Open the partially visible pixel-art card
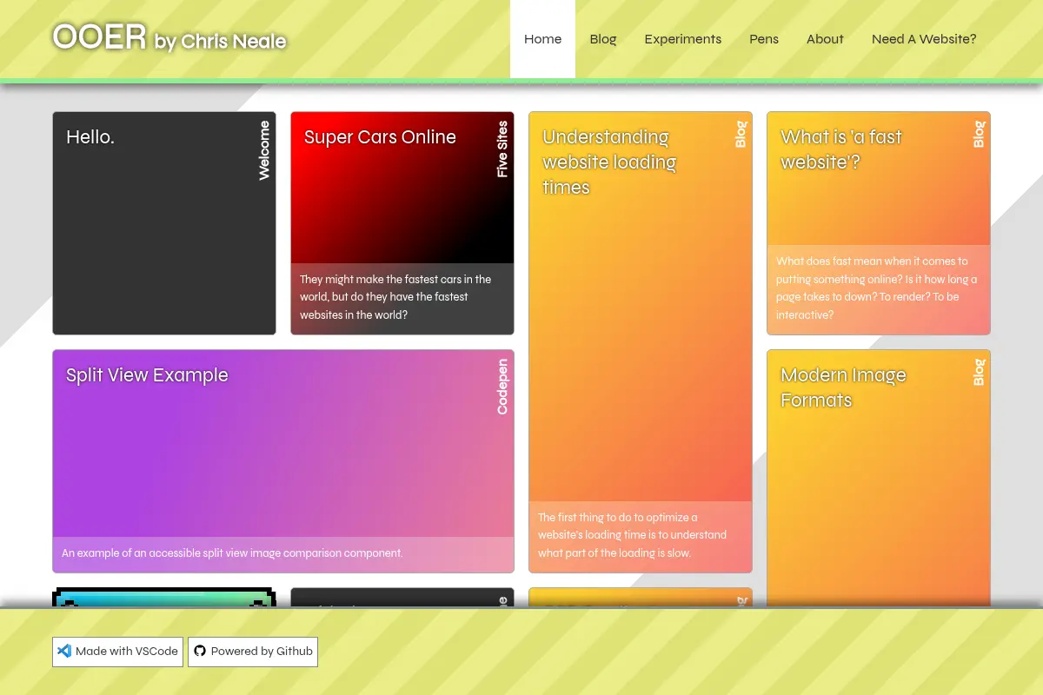The height and width of the screenshot is (695, 1043). (x=164, y=598)
